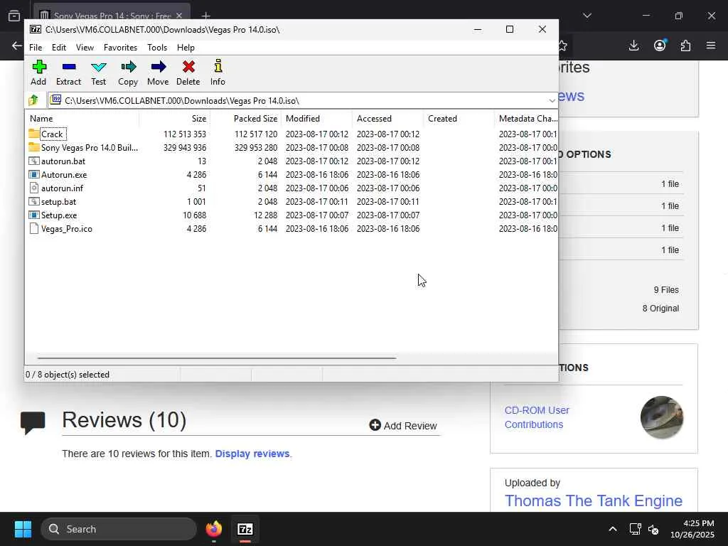Screen dimensions: 728x546
Task: Click the volume muted tray icon
Action: (653, 529)
